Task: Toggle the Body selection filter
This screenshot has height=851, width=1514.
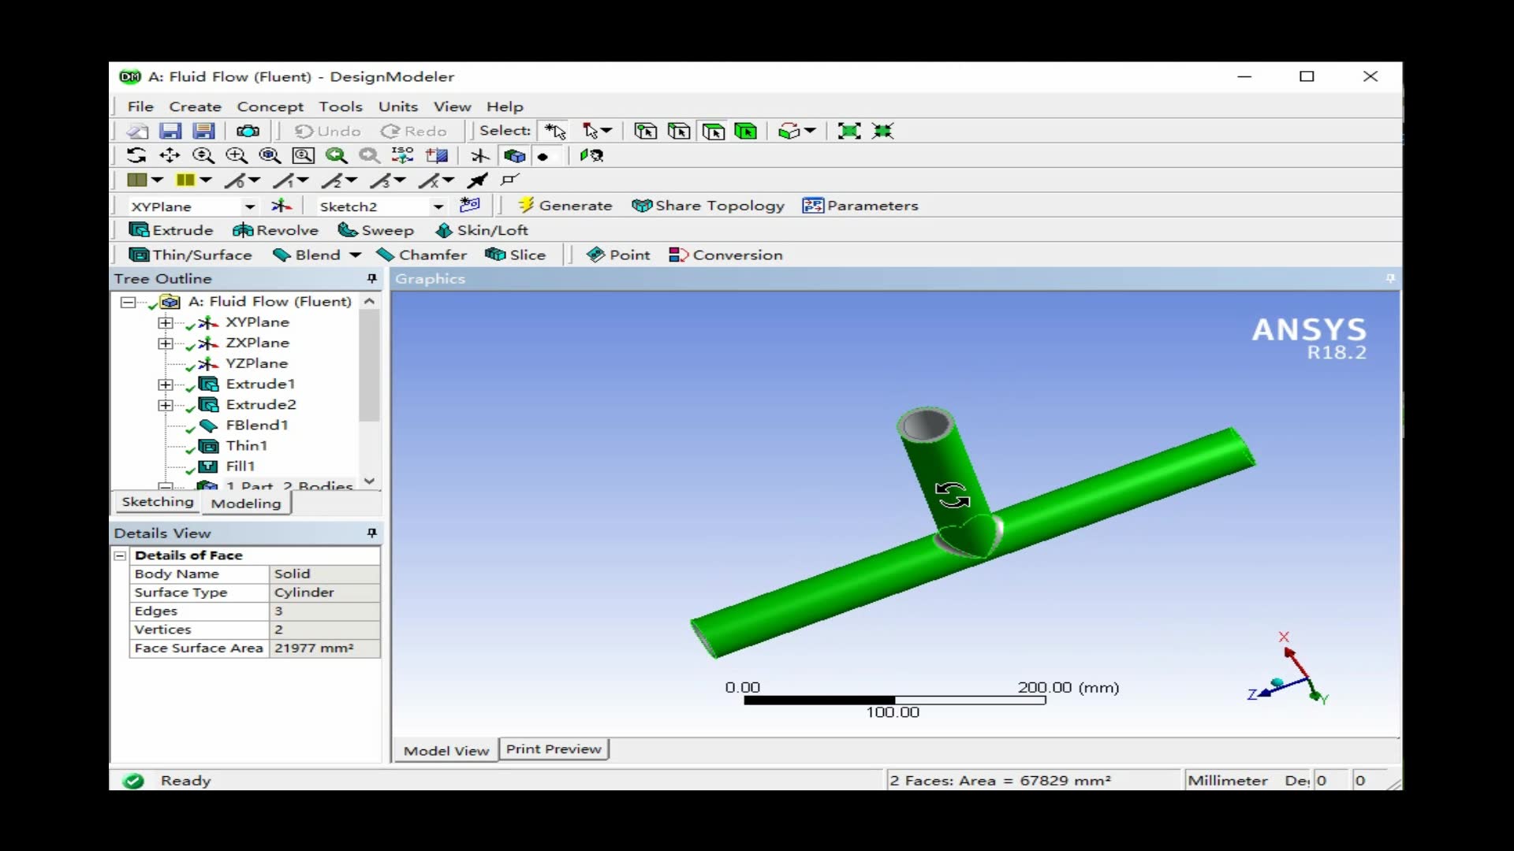Action: (x=746, y=131)
